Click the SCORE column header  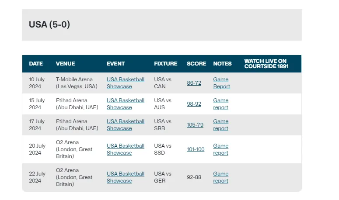(x=196, y=64)
